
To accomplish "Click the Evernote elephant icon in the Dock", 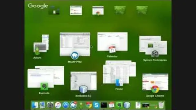I will point(119,105).
